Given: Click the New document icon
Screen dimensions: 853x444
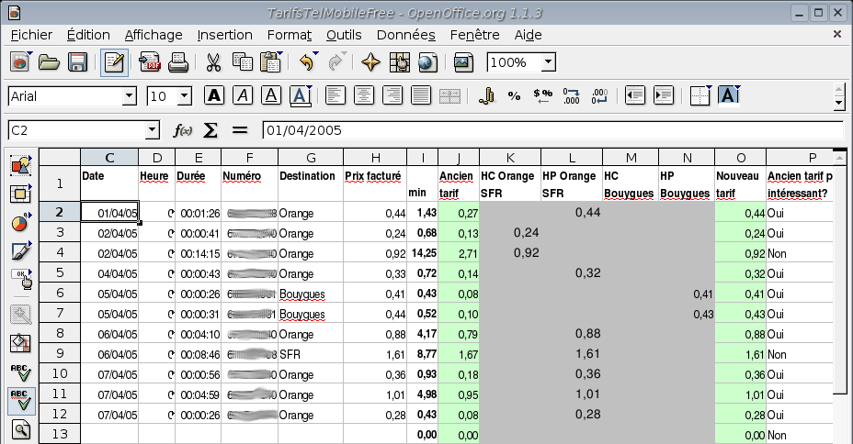Looking at the screenshot, I should click(20, 62).
